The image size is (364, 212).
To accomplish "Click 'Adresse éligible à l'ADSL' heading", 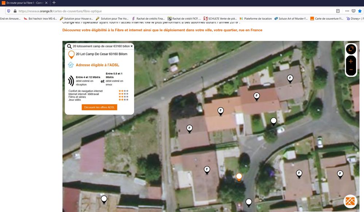I will click(x=97, y=65).
